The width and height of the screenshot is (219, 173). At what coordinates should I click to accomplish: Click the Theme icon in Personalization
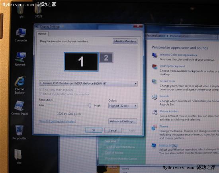pos(154,127)
